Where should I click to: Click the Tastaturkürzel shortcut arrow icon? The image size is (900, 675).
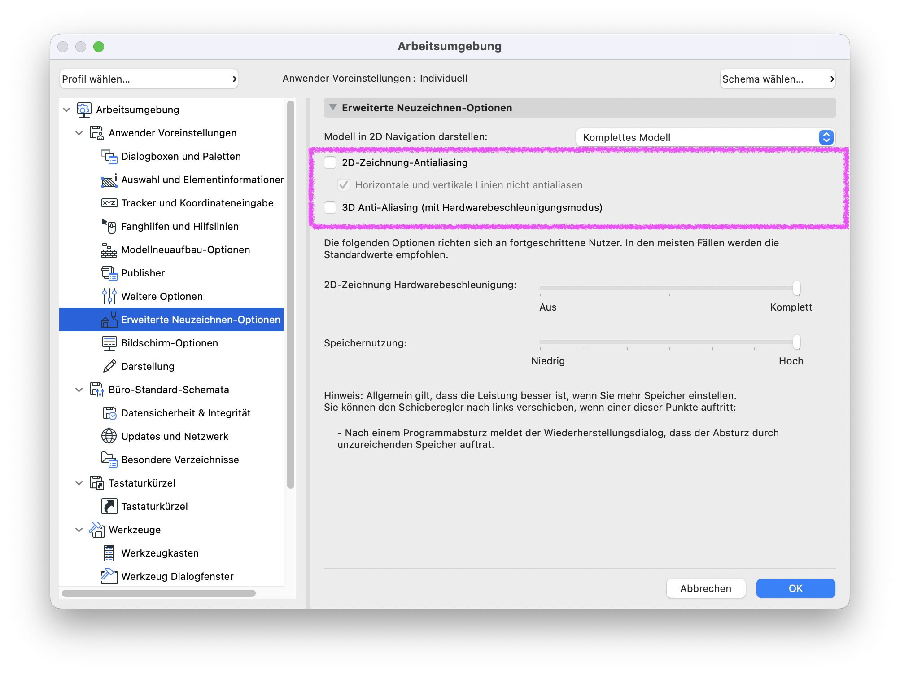click(109, 506)
